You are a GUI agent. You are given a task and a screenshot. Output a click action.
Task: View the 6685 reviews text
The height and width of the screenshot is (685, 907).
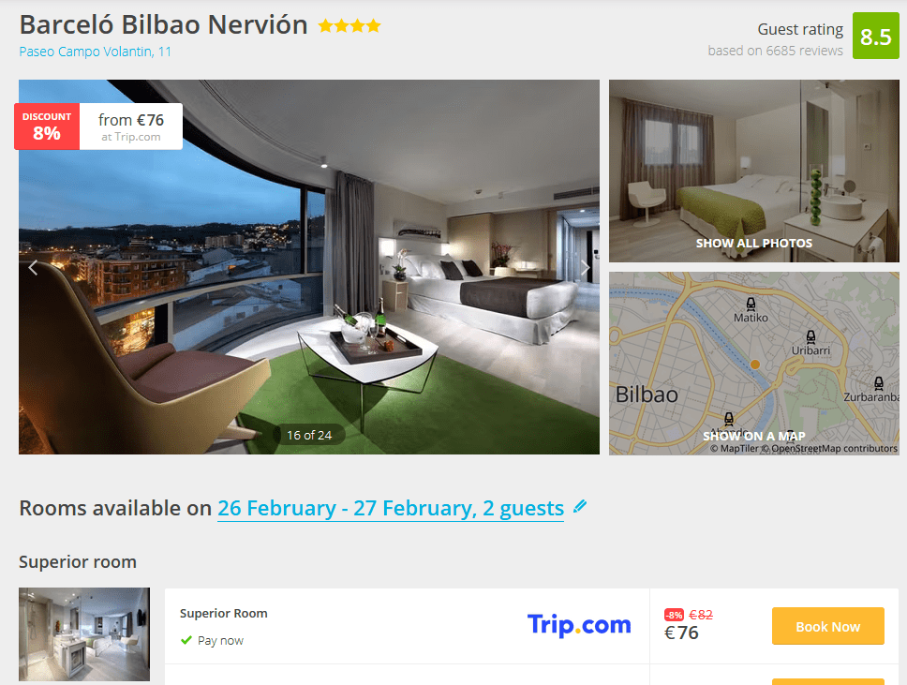(775, 51)
